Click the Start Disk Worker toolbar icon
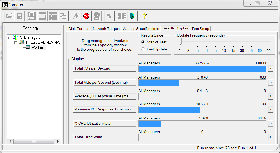Screen dimensions: 280x153 [43, 16]
